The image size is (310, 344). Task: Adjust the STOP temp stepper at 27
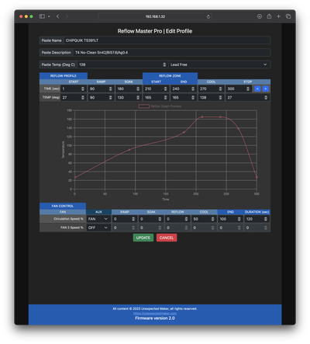(266, 98)
